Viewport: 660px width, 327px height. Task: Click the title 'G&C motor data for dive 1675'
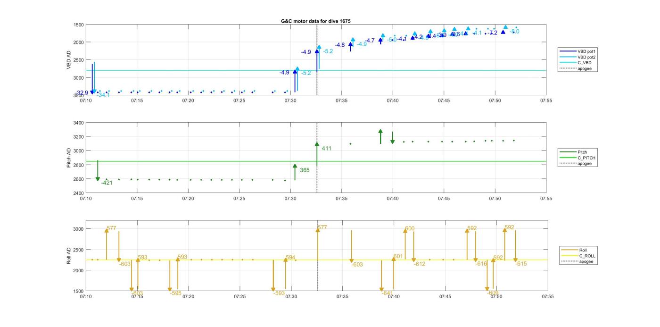[x=316, y=21]
